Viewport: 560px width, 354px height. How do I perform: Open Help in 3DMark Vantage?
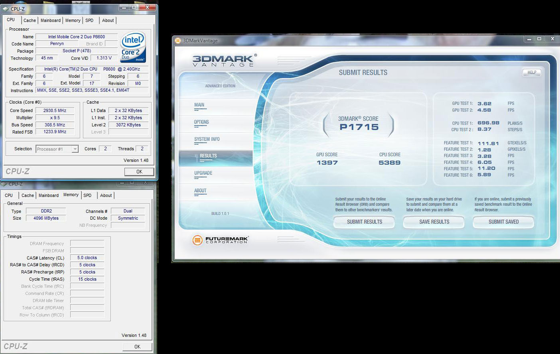pos(532,72)
